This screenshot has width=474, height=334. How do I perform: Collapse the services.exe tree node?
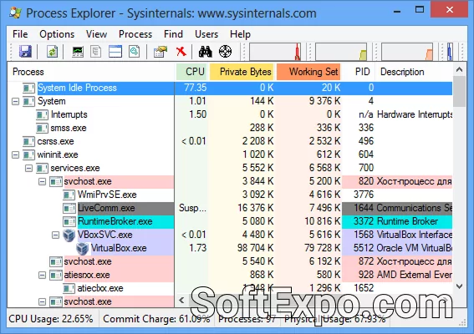click(28, 168)
